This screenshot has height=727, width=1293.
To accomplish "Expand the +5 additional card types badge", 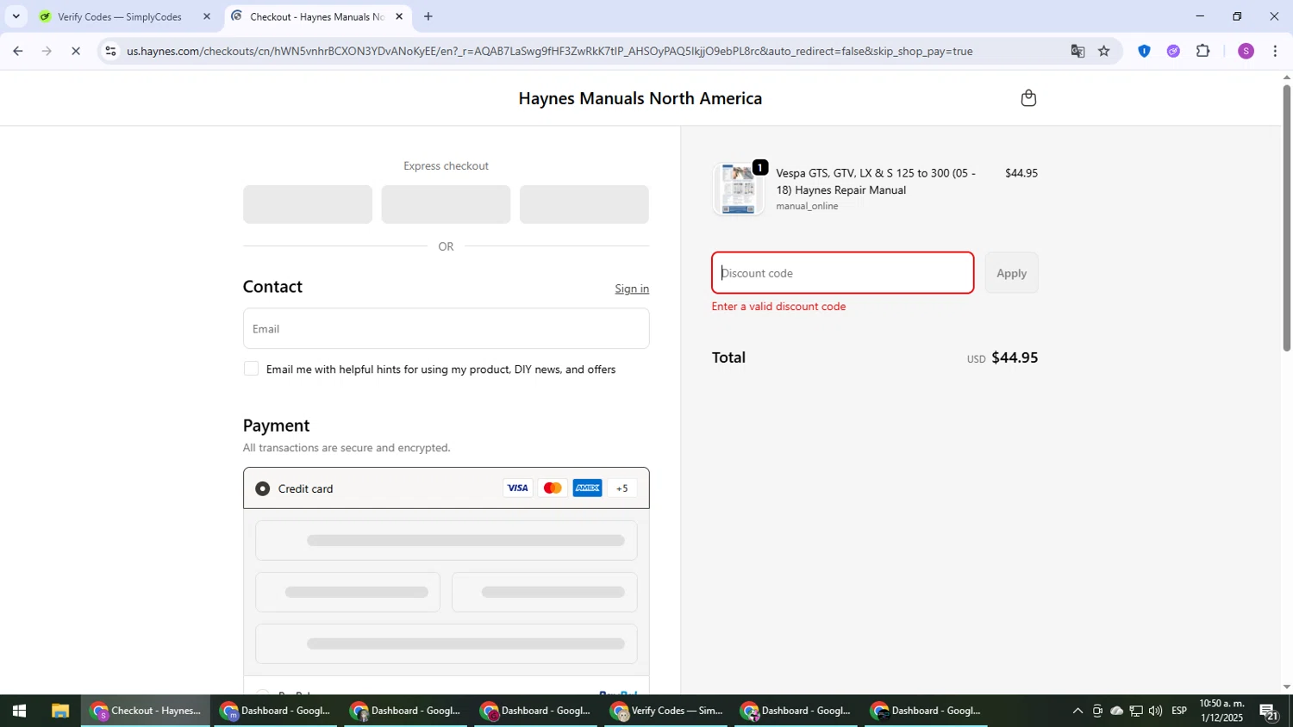I will click(x=622, y=488).
